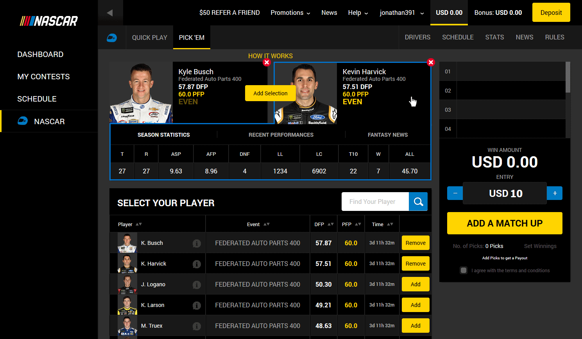The image size is (582, 339).
Task: Remove K. Harvick from table row
Action: tap(415, 264)
